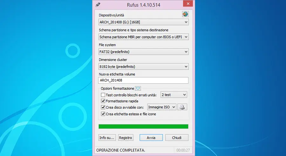The width and height of the screenshot is (286, 156).
Task: Toggle Formattazione rapida checkbox
Action: click(103, 101)
